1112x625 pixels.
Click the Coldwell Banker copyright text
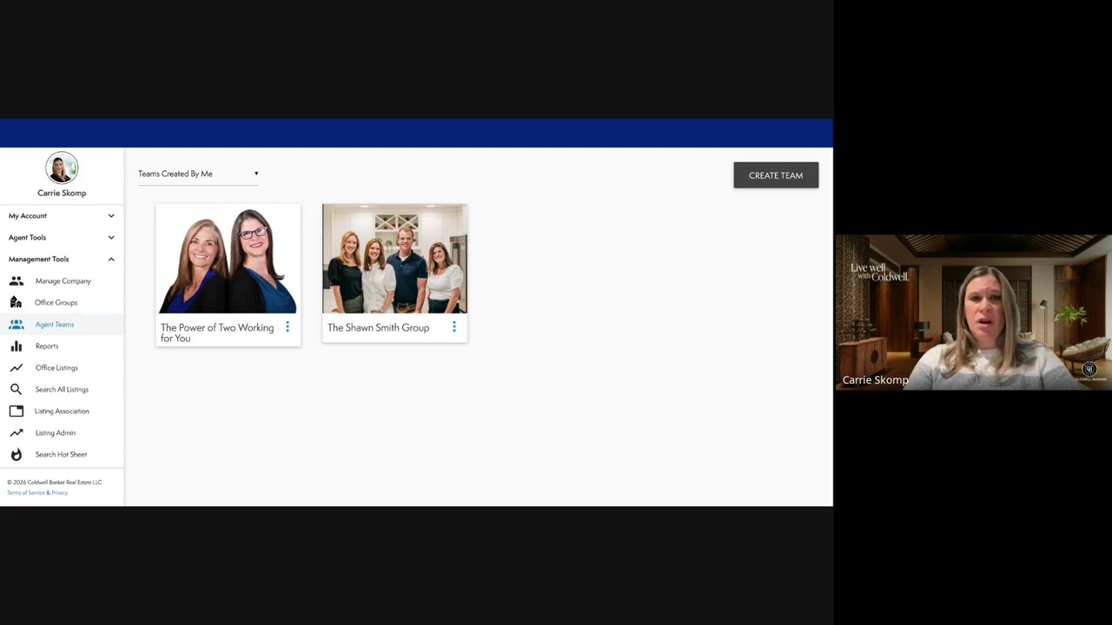[x=55, y=483]
